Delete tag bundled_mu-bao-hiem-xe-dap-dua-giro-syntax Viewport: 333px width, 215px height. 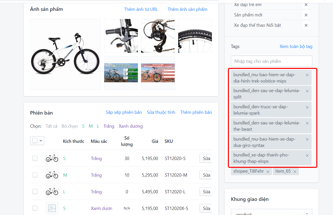pyautogui.click(x=307, y=139)
